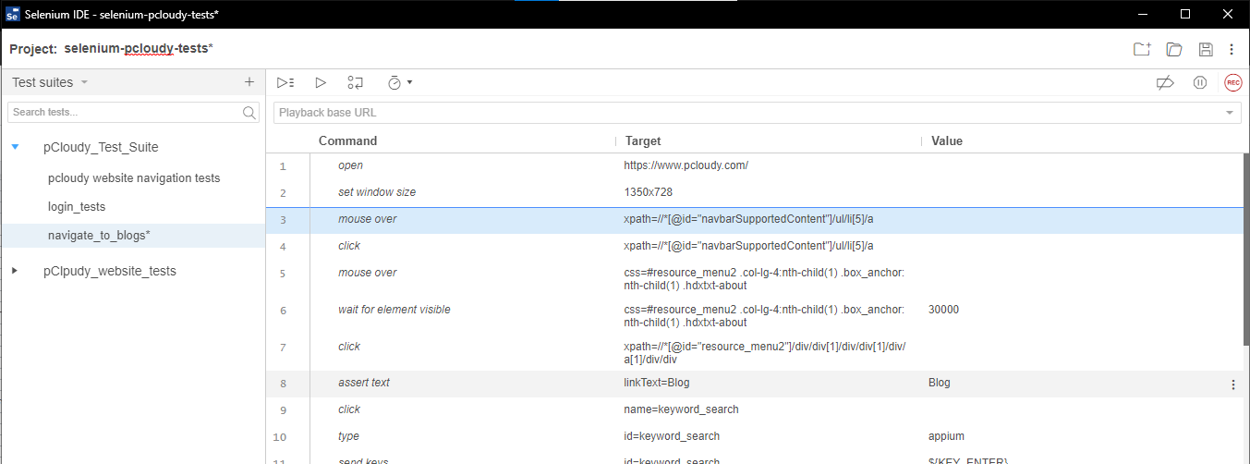This screenshot has width=1250, height=464.
Task: Open the project three-dot menu
Action: pyautogui.click(x=1232, y=49)
